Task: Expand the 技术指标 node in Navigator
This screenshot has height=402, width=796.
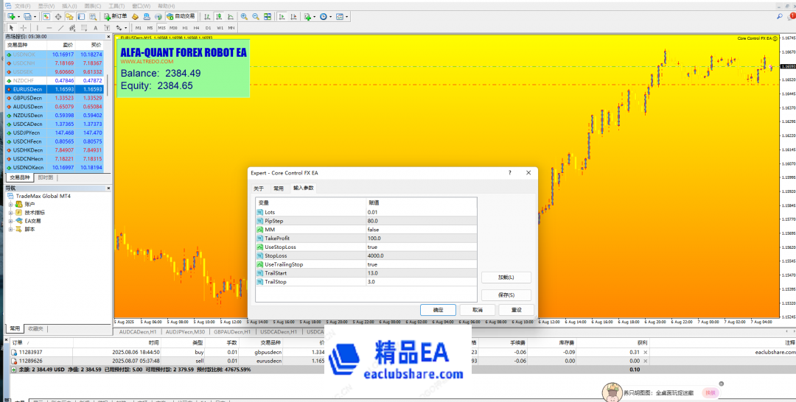Action: click(10, 212)
